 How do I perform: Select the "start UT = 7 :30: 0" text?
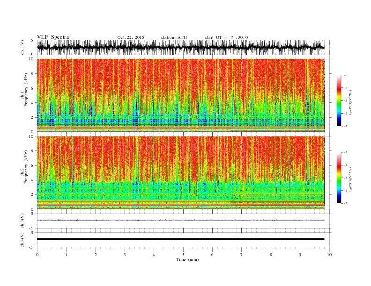[x=226, y=37]
